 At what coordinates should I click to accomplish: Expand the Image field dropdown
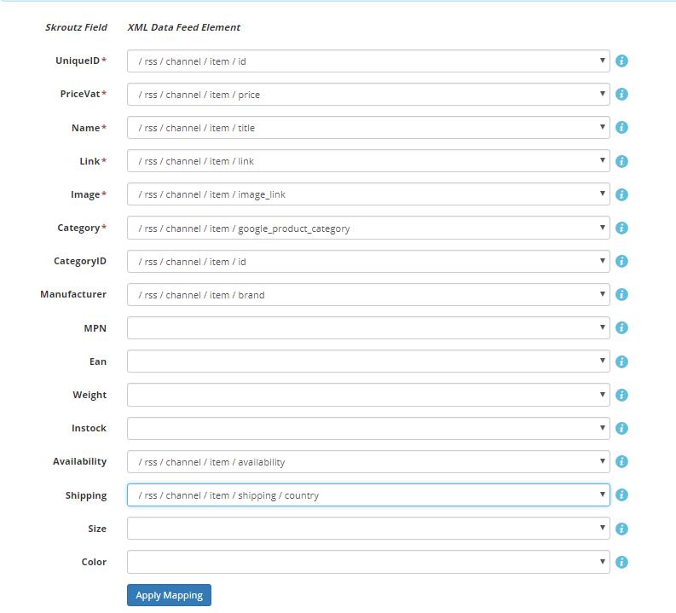point(368,194)
